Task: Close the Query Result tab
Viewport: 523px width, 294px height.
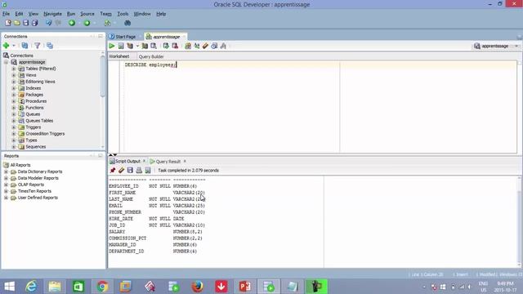Action: click(185, 162)
